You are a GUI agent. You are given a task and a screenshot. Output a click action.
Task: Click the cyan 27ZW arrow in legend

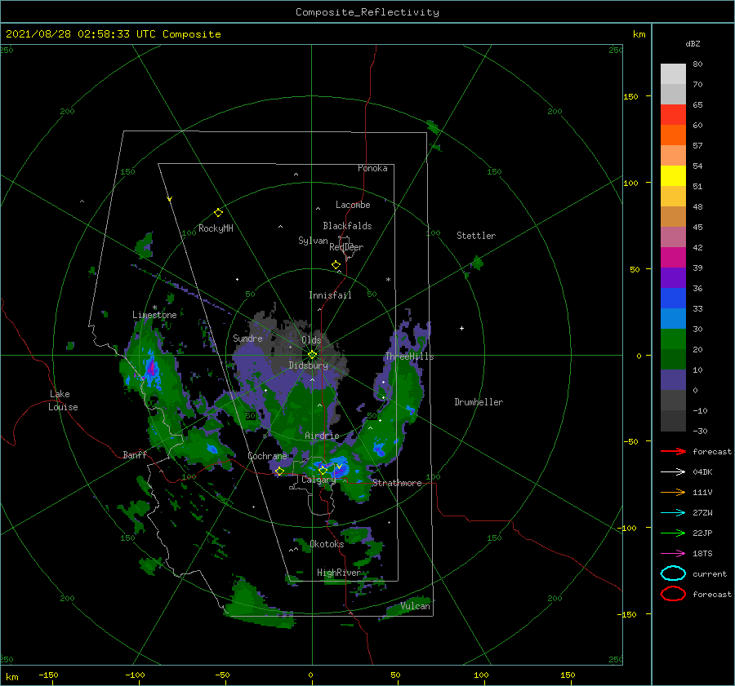[x=673, y=513]
